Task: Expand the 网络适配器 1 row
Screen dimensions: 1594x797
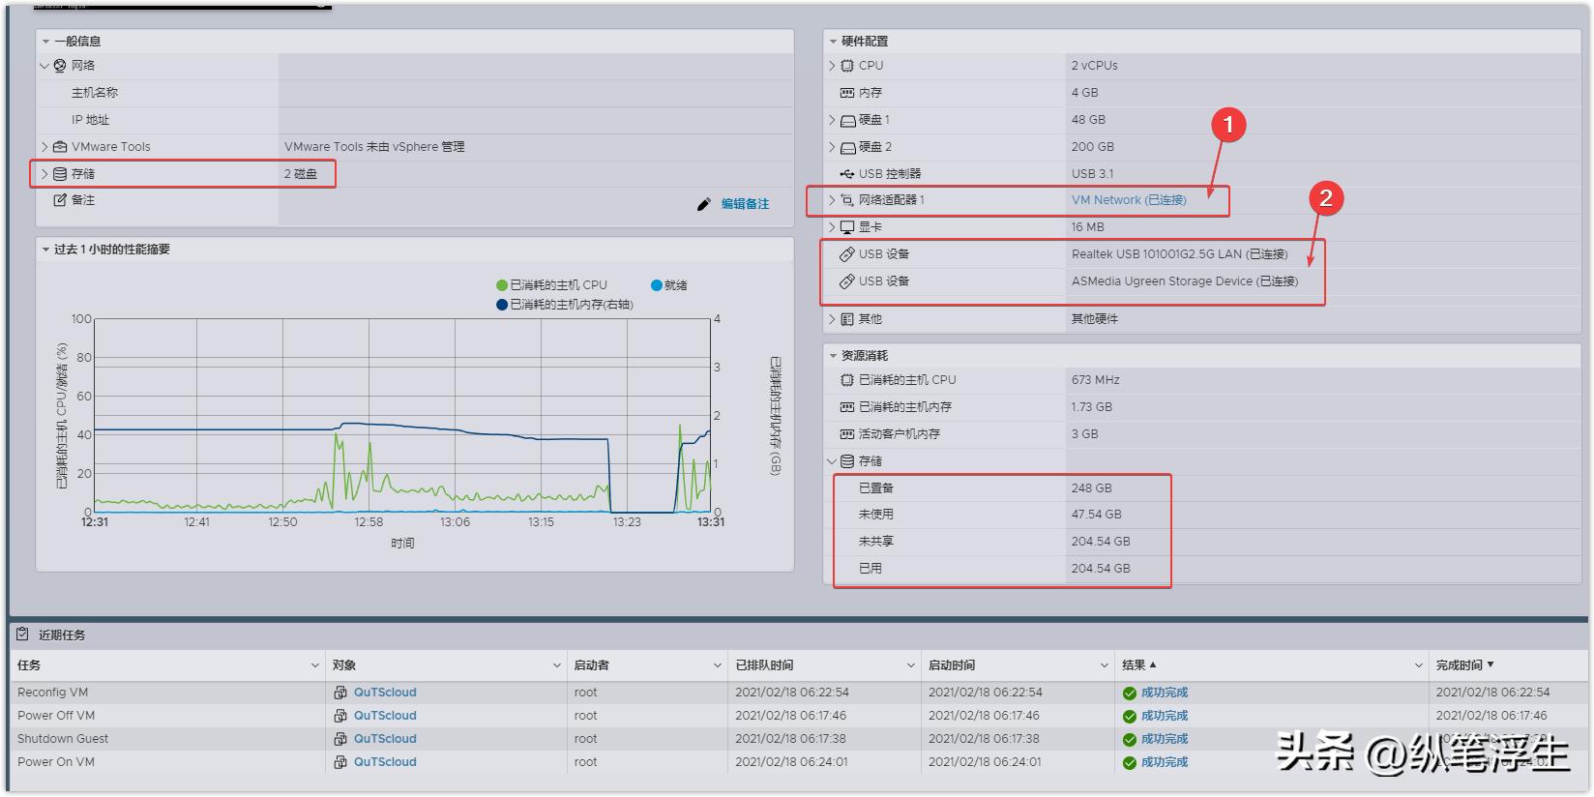Action: tap(832, 200)
